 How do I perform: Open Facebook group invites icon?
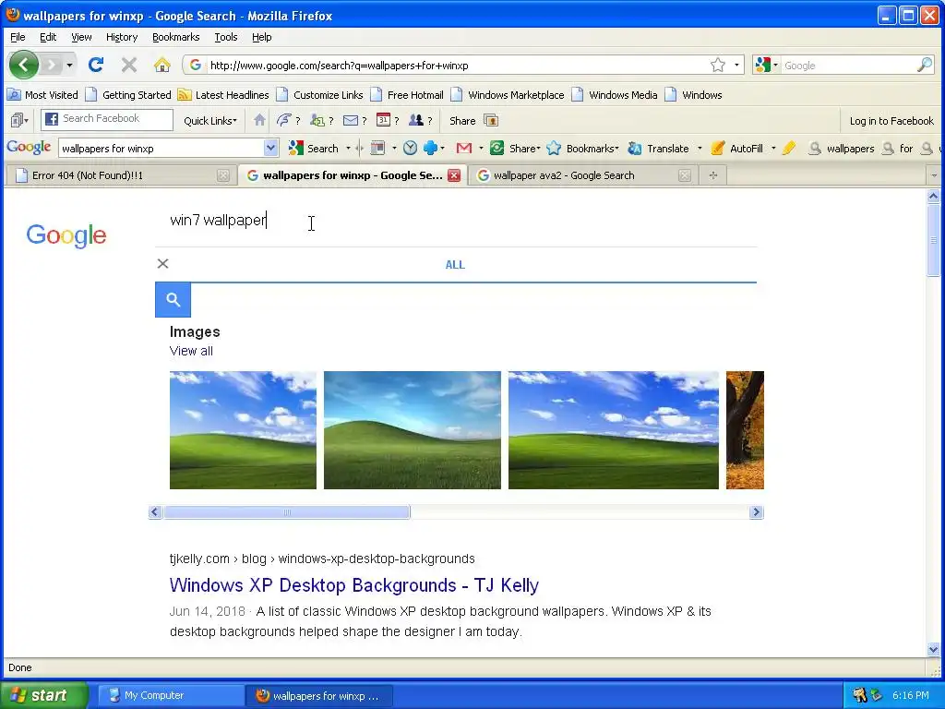point(416,120)
